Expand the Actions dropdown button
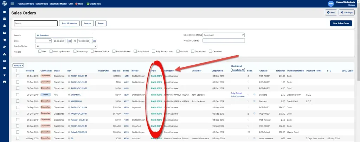 point(18,65)
